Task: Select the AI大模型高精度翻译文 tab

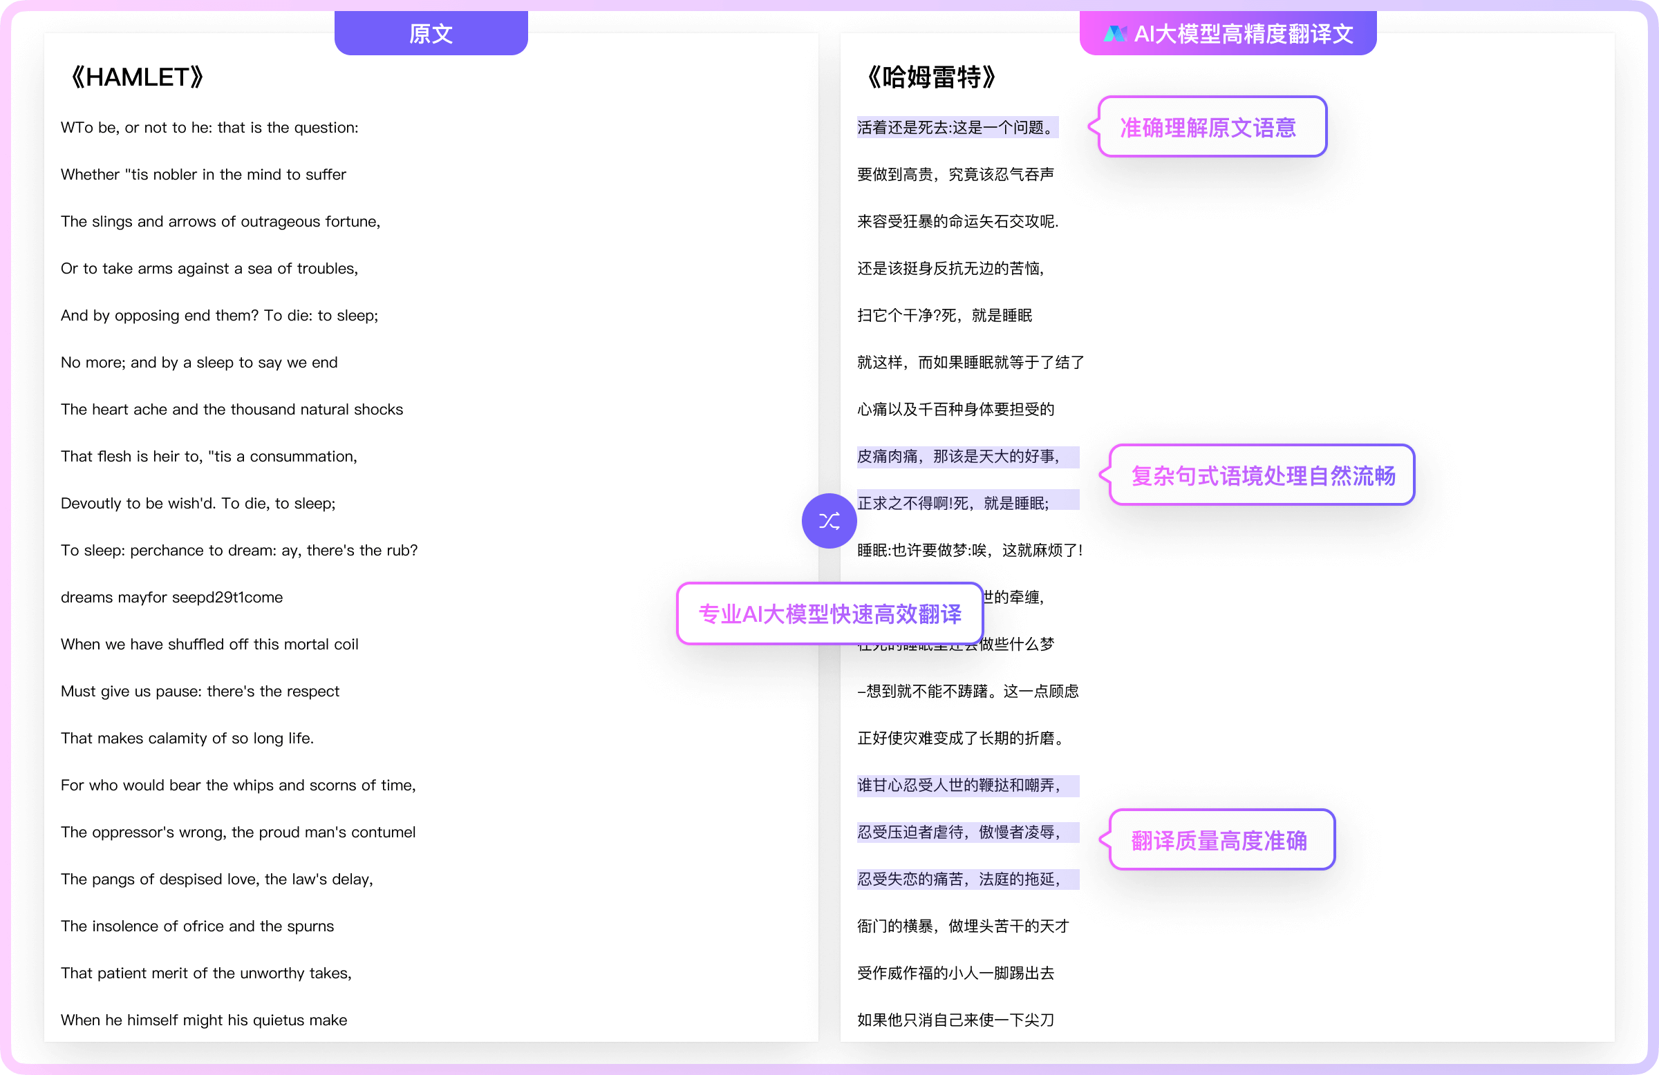Action: pos(1228,32)
